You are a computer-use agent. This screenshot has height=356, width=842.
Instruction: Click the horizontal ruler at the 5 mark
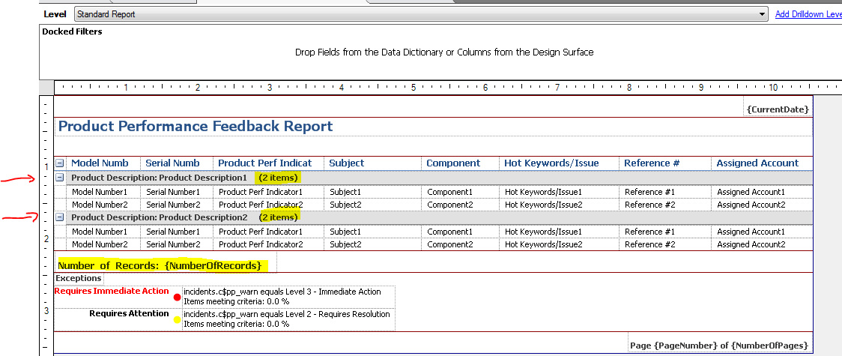(413, 88)
